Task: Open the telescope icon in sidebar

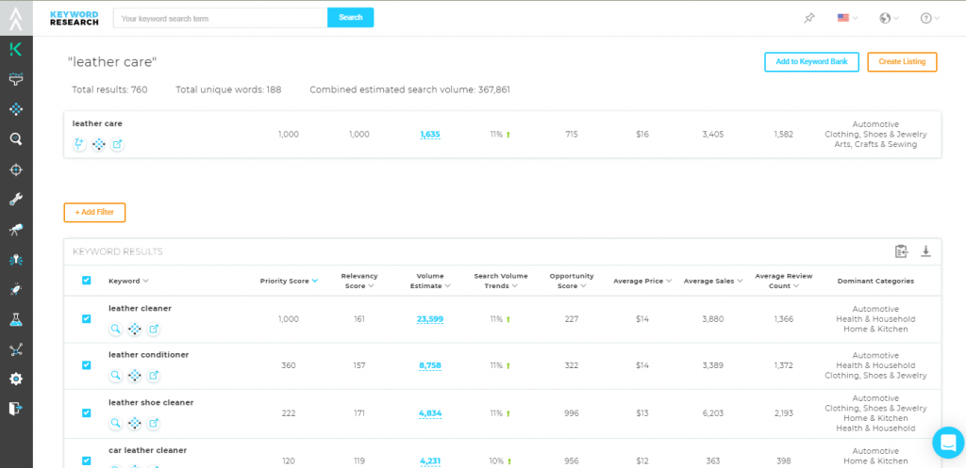Action: click(16, 230)
